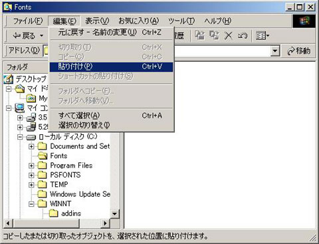Select the Fonts label in tree
Screen dimensions: 319x244
(x=58, y=156)
